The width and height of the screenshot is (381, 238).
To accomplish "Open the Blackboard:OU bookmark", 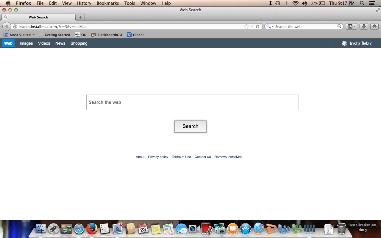I will coord(107,35).
